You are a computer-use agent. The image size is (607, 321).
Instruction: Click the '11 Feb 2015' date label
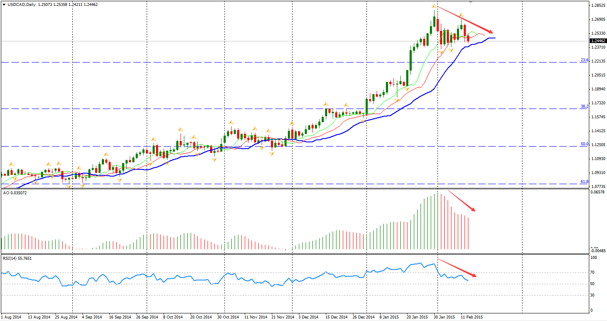(x=471, y=316)
